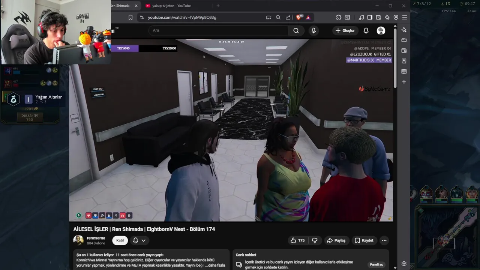
Task: Open Brave Talk camera in sidebar
Action: 404,40
